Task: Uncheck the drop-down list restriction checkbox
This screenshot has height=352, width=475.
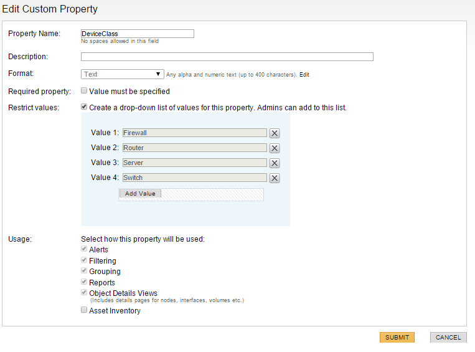Action: click(x=84, y=107)
